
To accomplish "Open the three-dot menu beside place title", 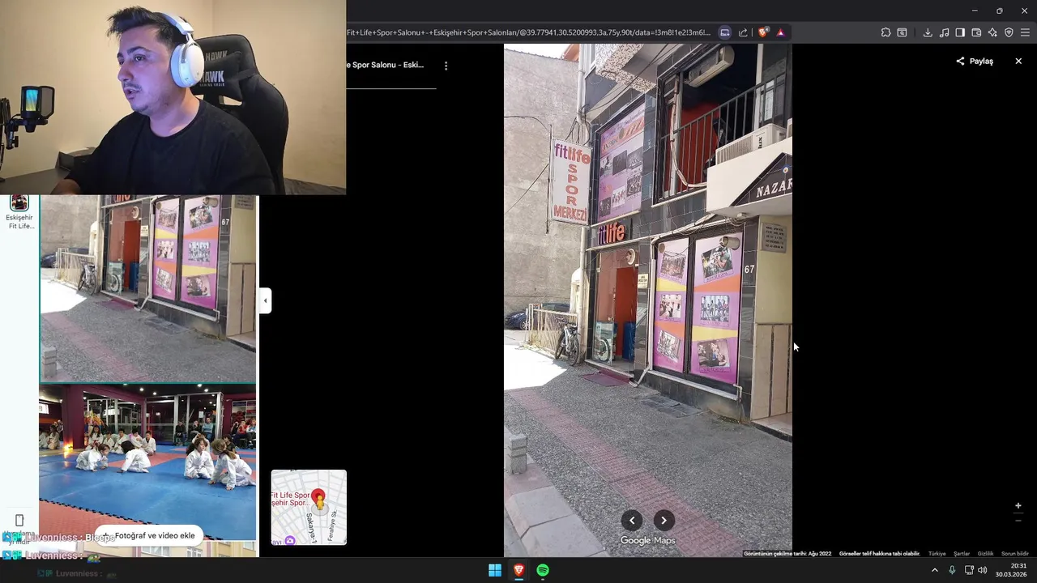I will coord(446,66).
